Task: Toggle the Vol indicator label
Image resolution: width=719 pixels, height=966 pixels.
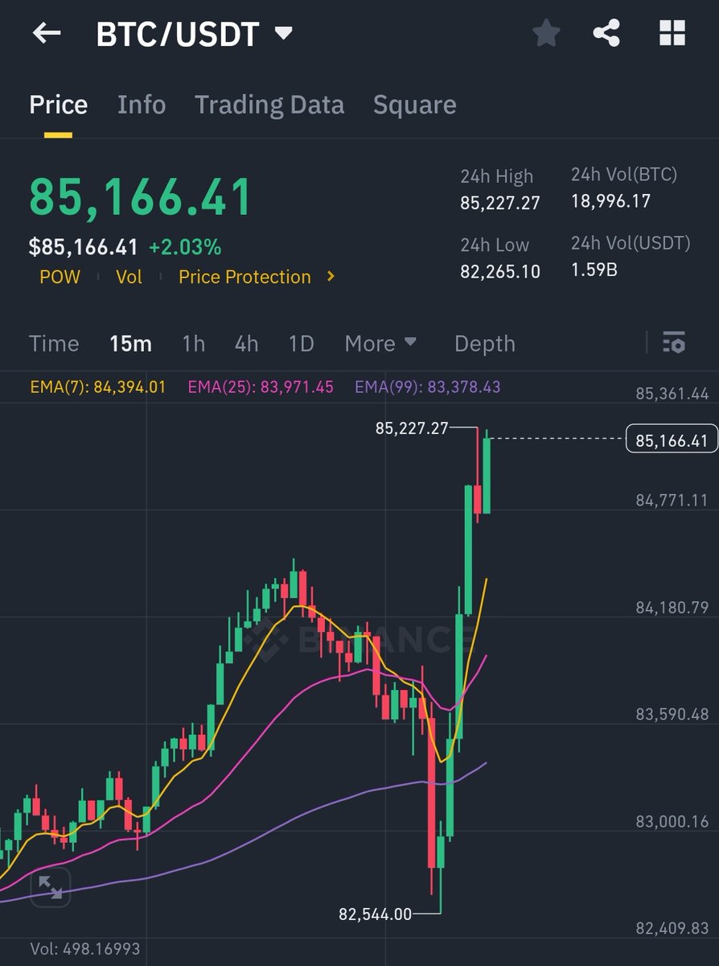Action: (x=129, y=276)
